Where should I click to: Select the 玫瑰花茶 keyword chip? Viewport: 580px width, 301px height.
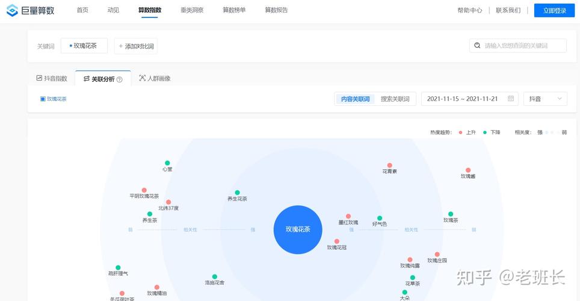[84, 46]
